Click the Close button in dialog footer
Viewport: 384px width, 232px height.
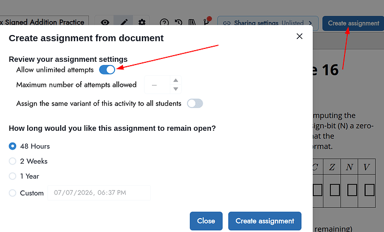206,221
